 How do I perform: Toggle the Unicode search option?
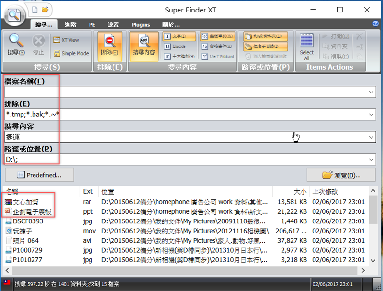(175, 46)
